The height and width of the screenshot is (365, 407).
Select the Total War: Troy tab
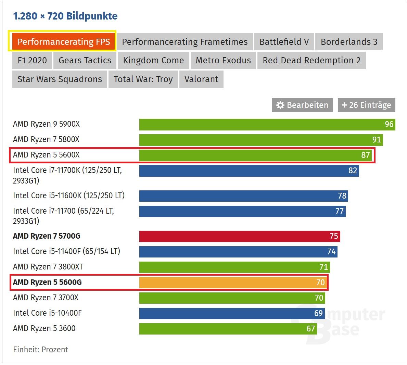click(143, 79)
